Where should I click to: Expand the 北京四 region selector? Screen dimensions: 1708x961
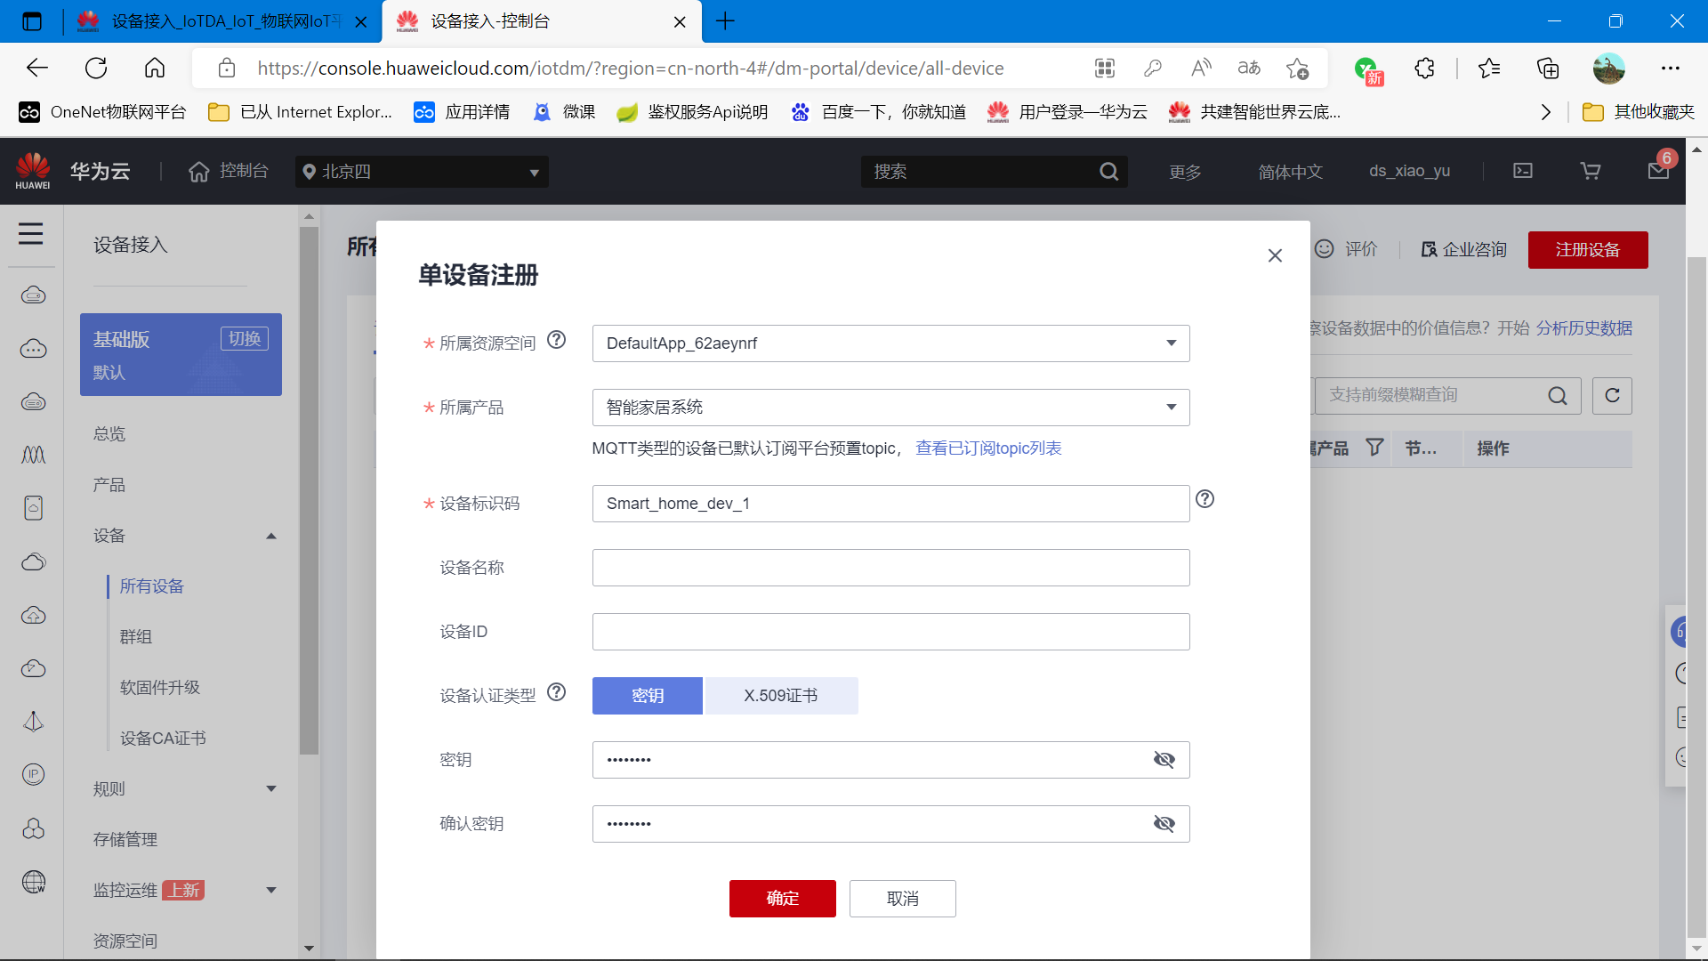(x=422, y=172)
